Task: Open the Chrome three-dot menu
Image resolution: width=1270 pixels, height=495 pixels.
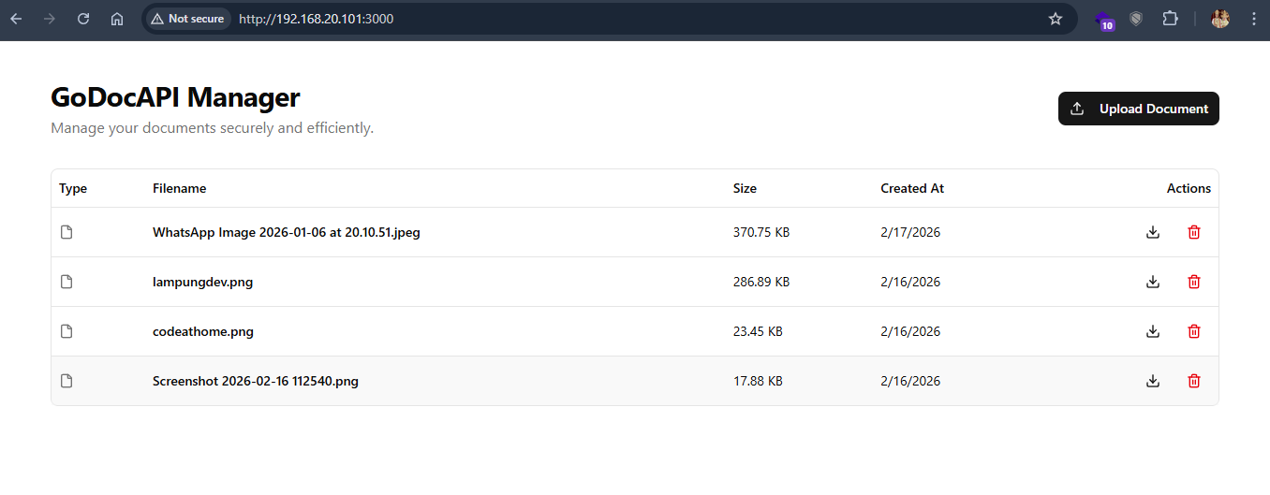Action: [1253, 19]
